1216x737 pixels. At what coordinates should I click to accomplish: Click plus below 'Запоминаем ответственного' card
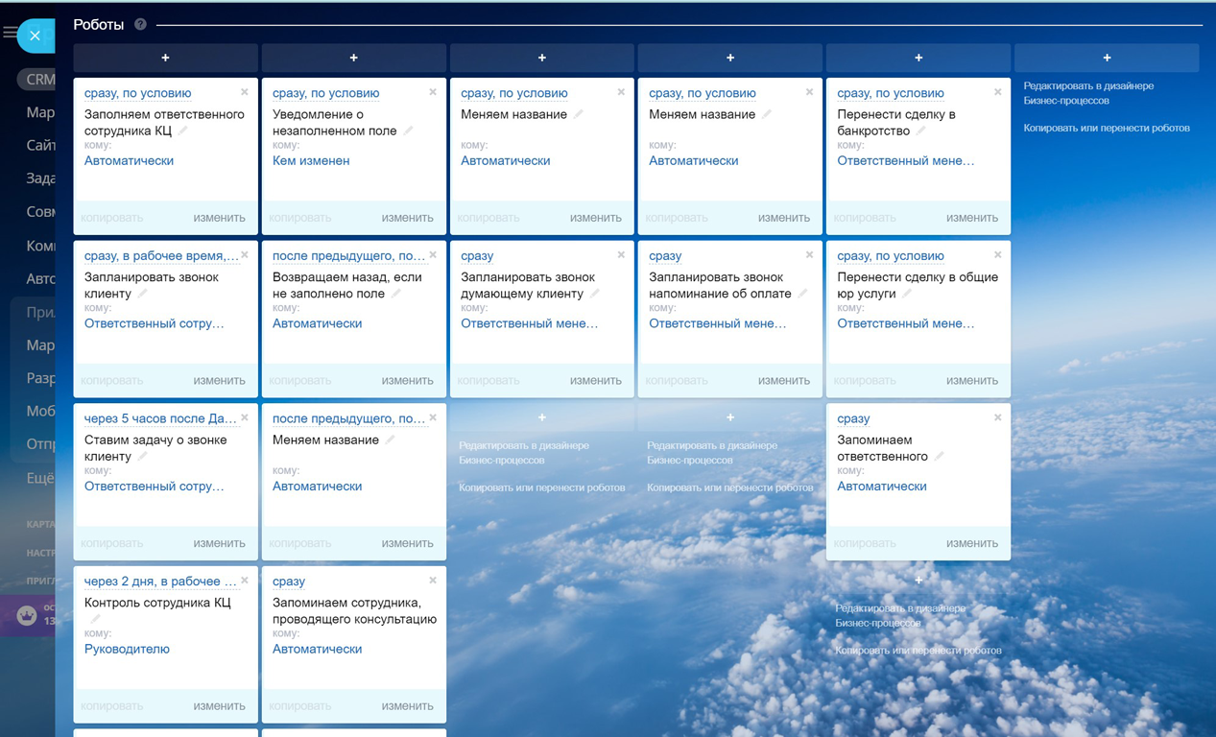[918, 580]
